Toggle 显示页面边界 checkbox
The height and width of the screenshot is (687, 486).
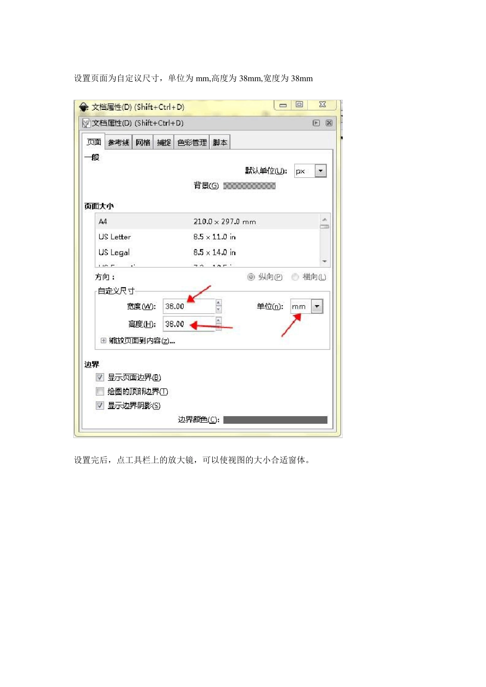tap(100, 377)
